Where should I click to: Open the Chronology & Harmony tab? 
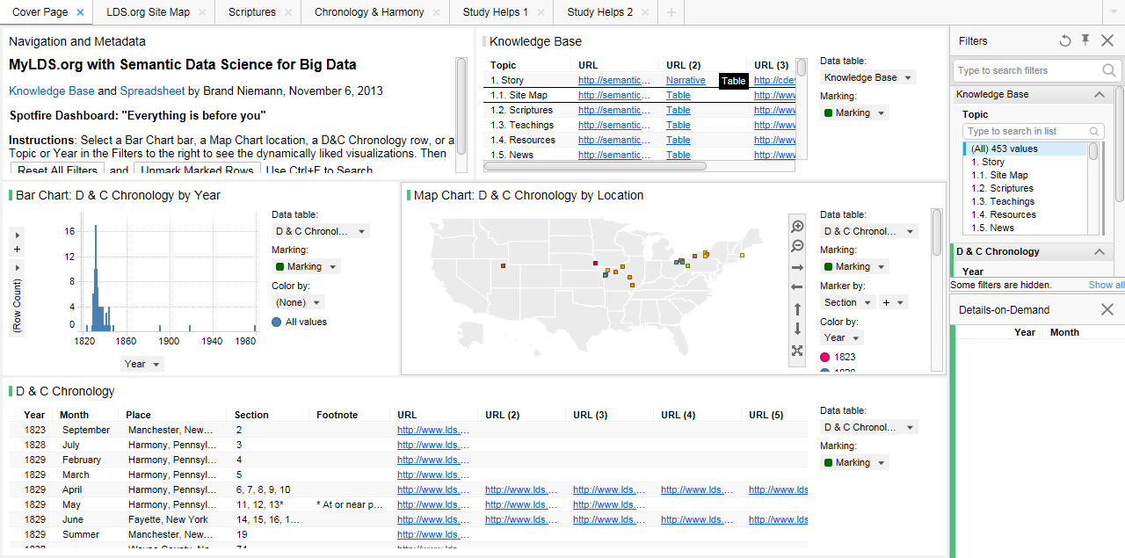pyautogui.click(x=369, y=12)
